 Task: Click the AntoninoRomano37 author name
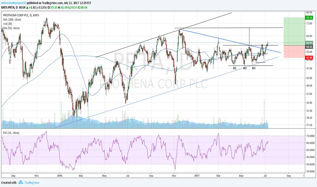(14, 3)
